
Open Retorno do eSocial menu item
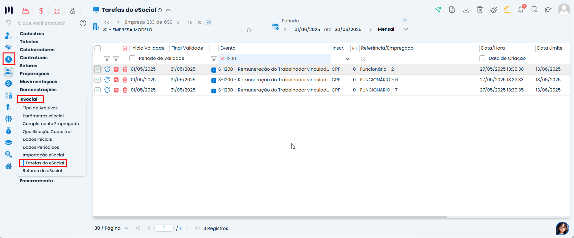[42, 171]
